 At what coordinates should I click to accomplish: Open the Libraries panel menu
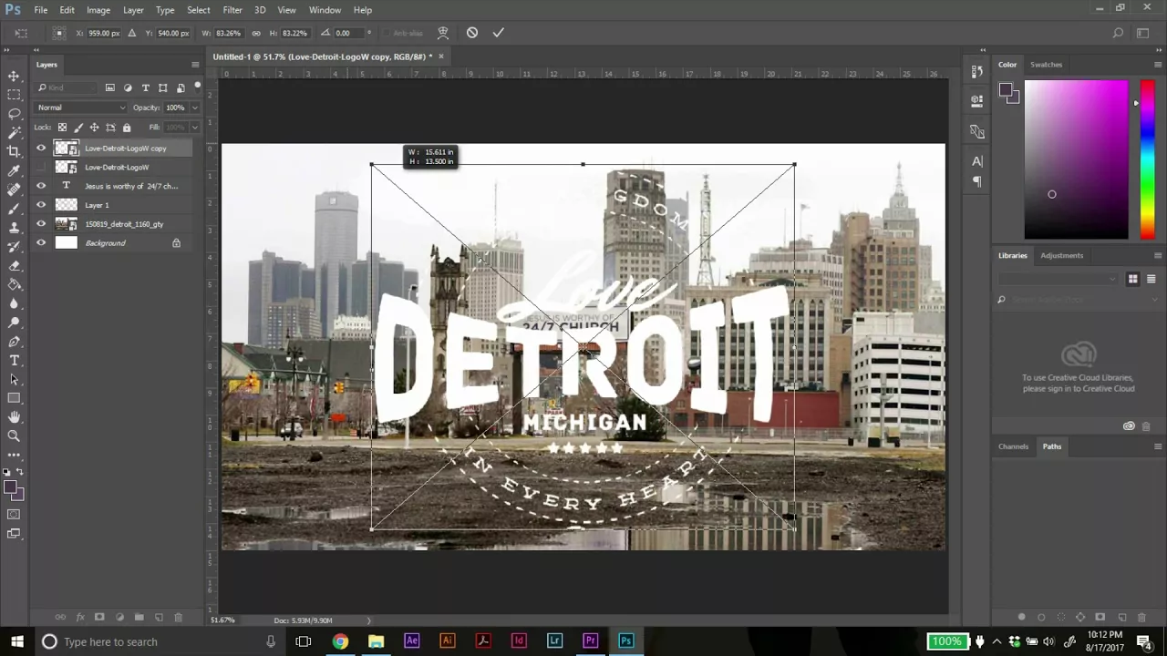pos(1158,256)
